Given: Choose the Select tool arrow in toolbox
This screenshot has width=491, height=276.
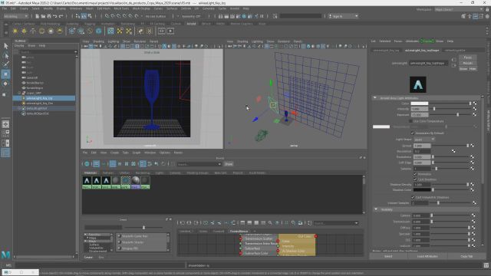Looking at the screenshot, I should 5,46.
